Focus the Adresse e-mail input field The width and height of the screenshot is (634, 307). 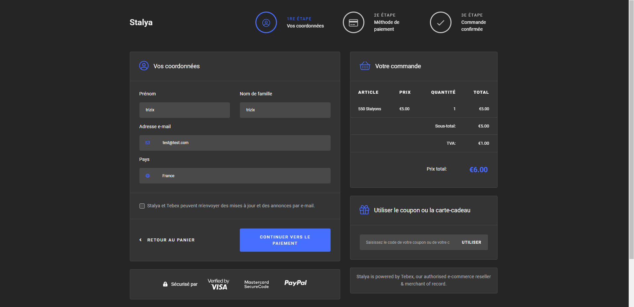point(235,143)
